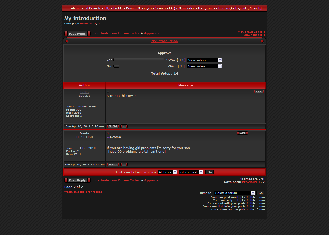This screenshot has height=235, width=329.
Task: Open Private Messages in top menu
Action: click(x=139, y=8)
